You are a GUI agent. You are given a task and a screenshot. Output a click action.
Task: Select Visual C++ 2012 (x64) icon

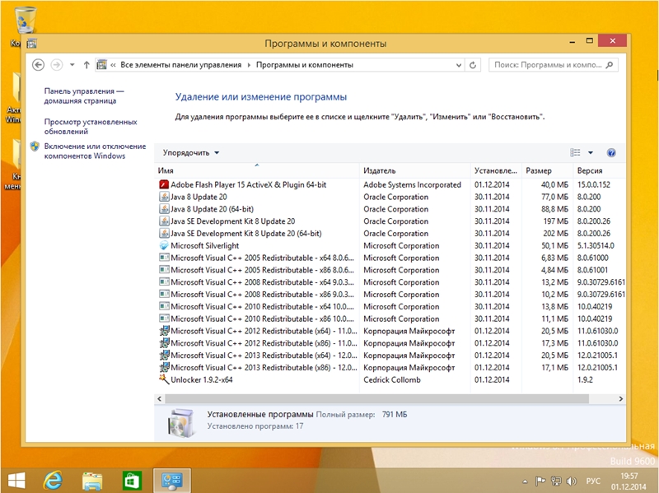coord(164,331)
